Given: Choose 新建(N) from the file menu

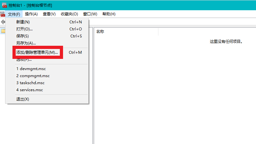Looking at the screenshot, I should (x=23, y=22).
